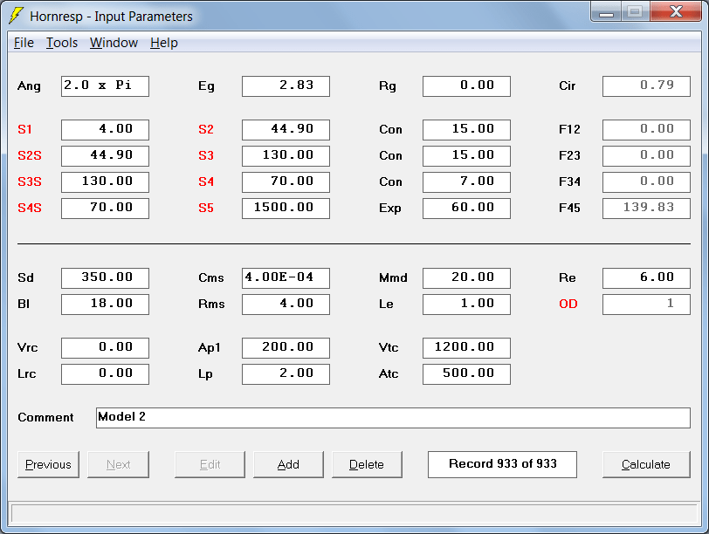Select the Cir field showing 0.79
The height and width of the screenshot is (534, 709).
click(x=647, y=86)
